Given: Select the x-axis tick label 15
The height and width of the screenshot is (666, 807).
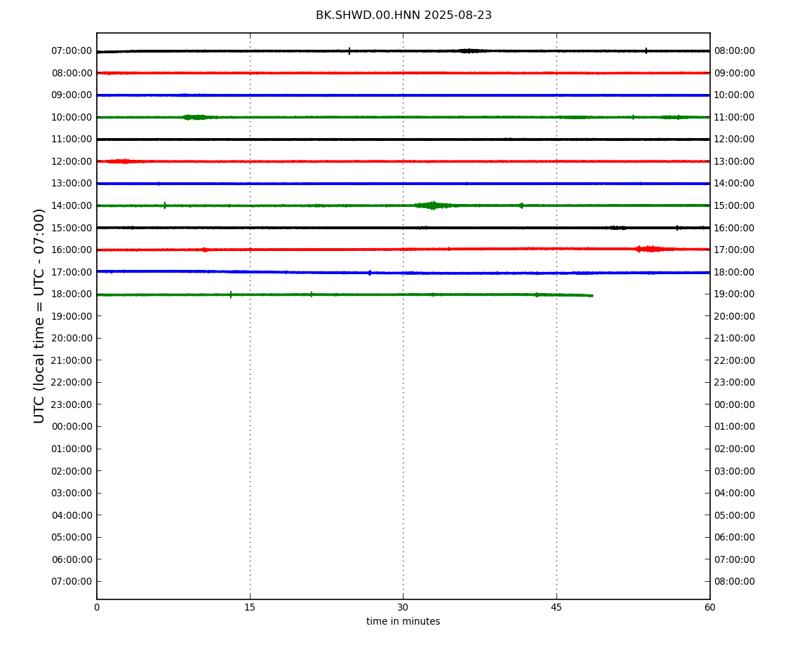Looking at the screenshot, I should [250, 607].
